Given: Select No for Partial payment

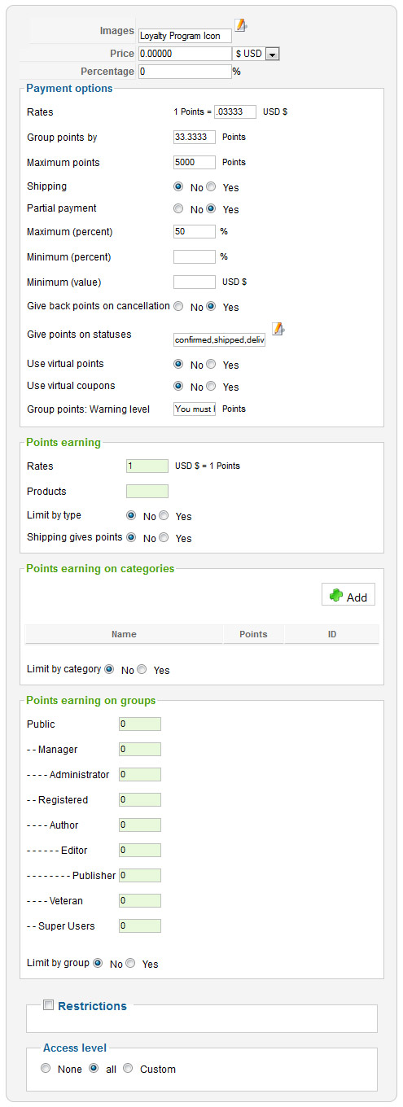Looking at the screenshot, I should click(x=178, y=209).
